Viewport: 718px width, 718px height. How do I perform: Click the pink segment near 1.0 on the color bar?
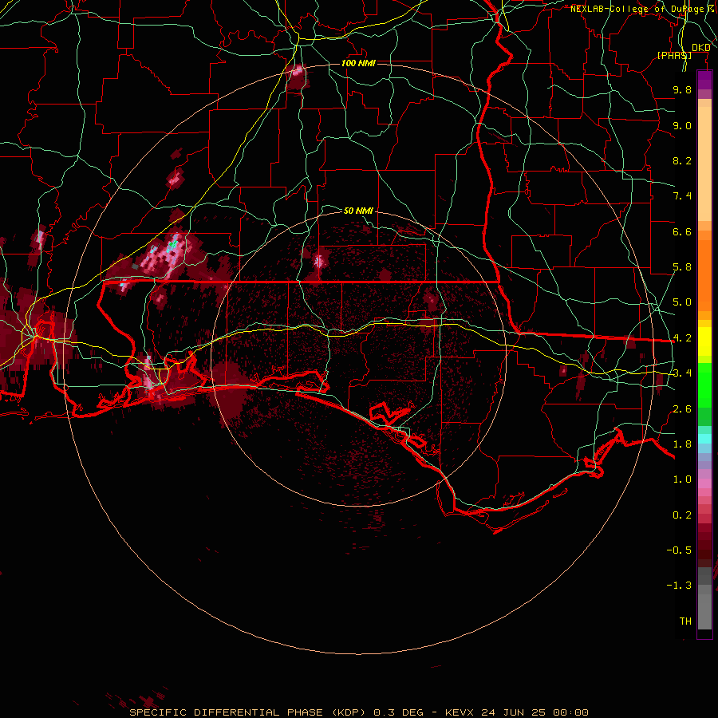pyautogui.click(x=704, y=483)
